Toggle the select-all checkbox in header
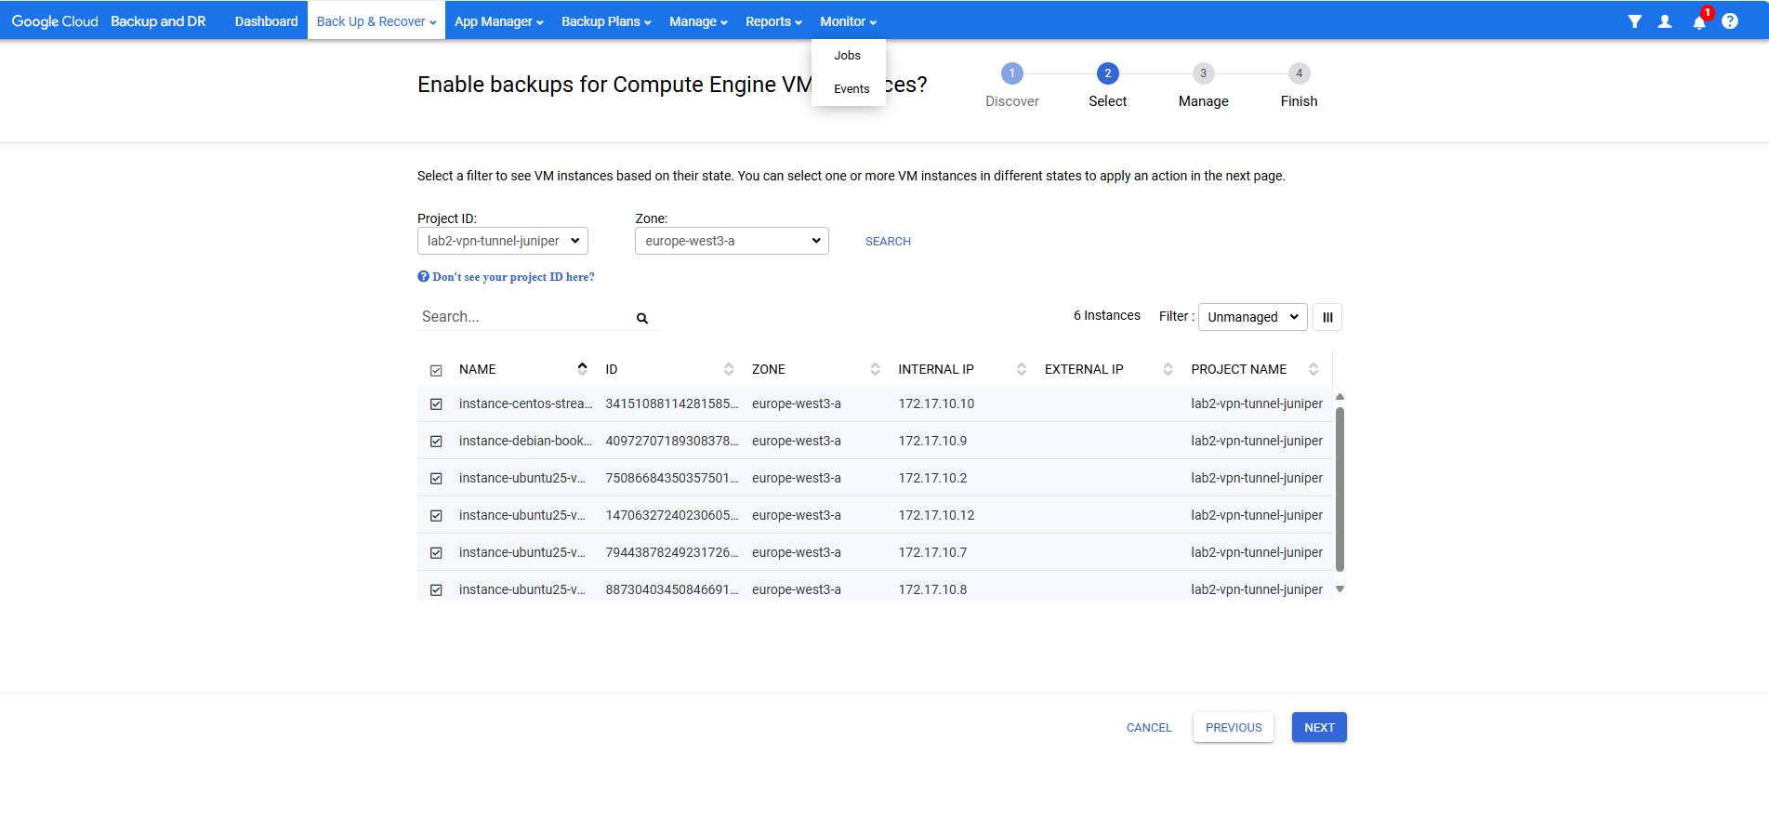 436,370
